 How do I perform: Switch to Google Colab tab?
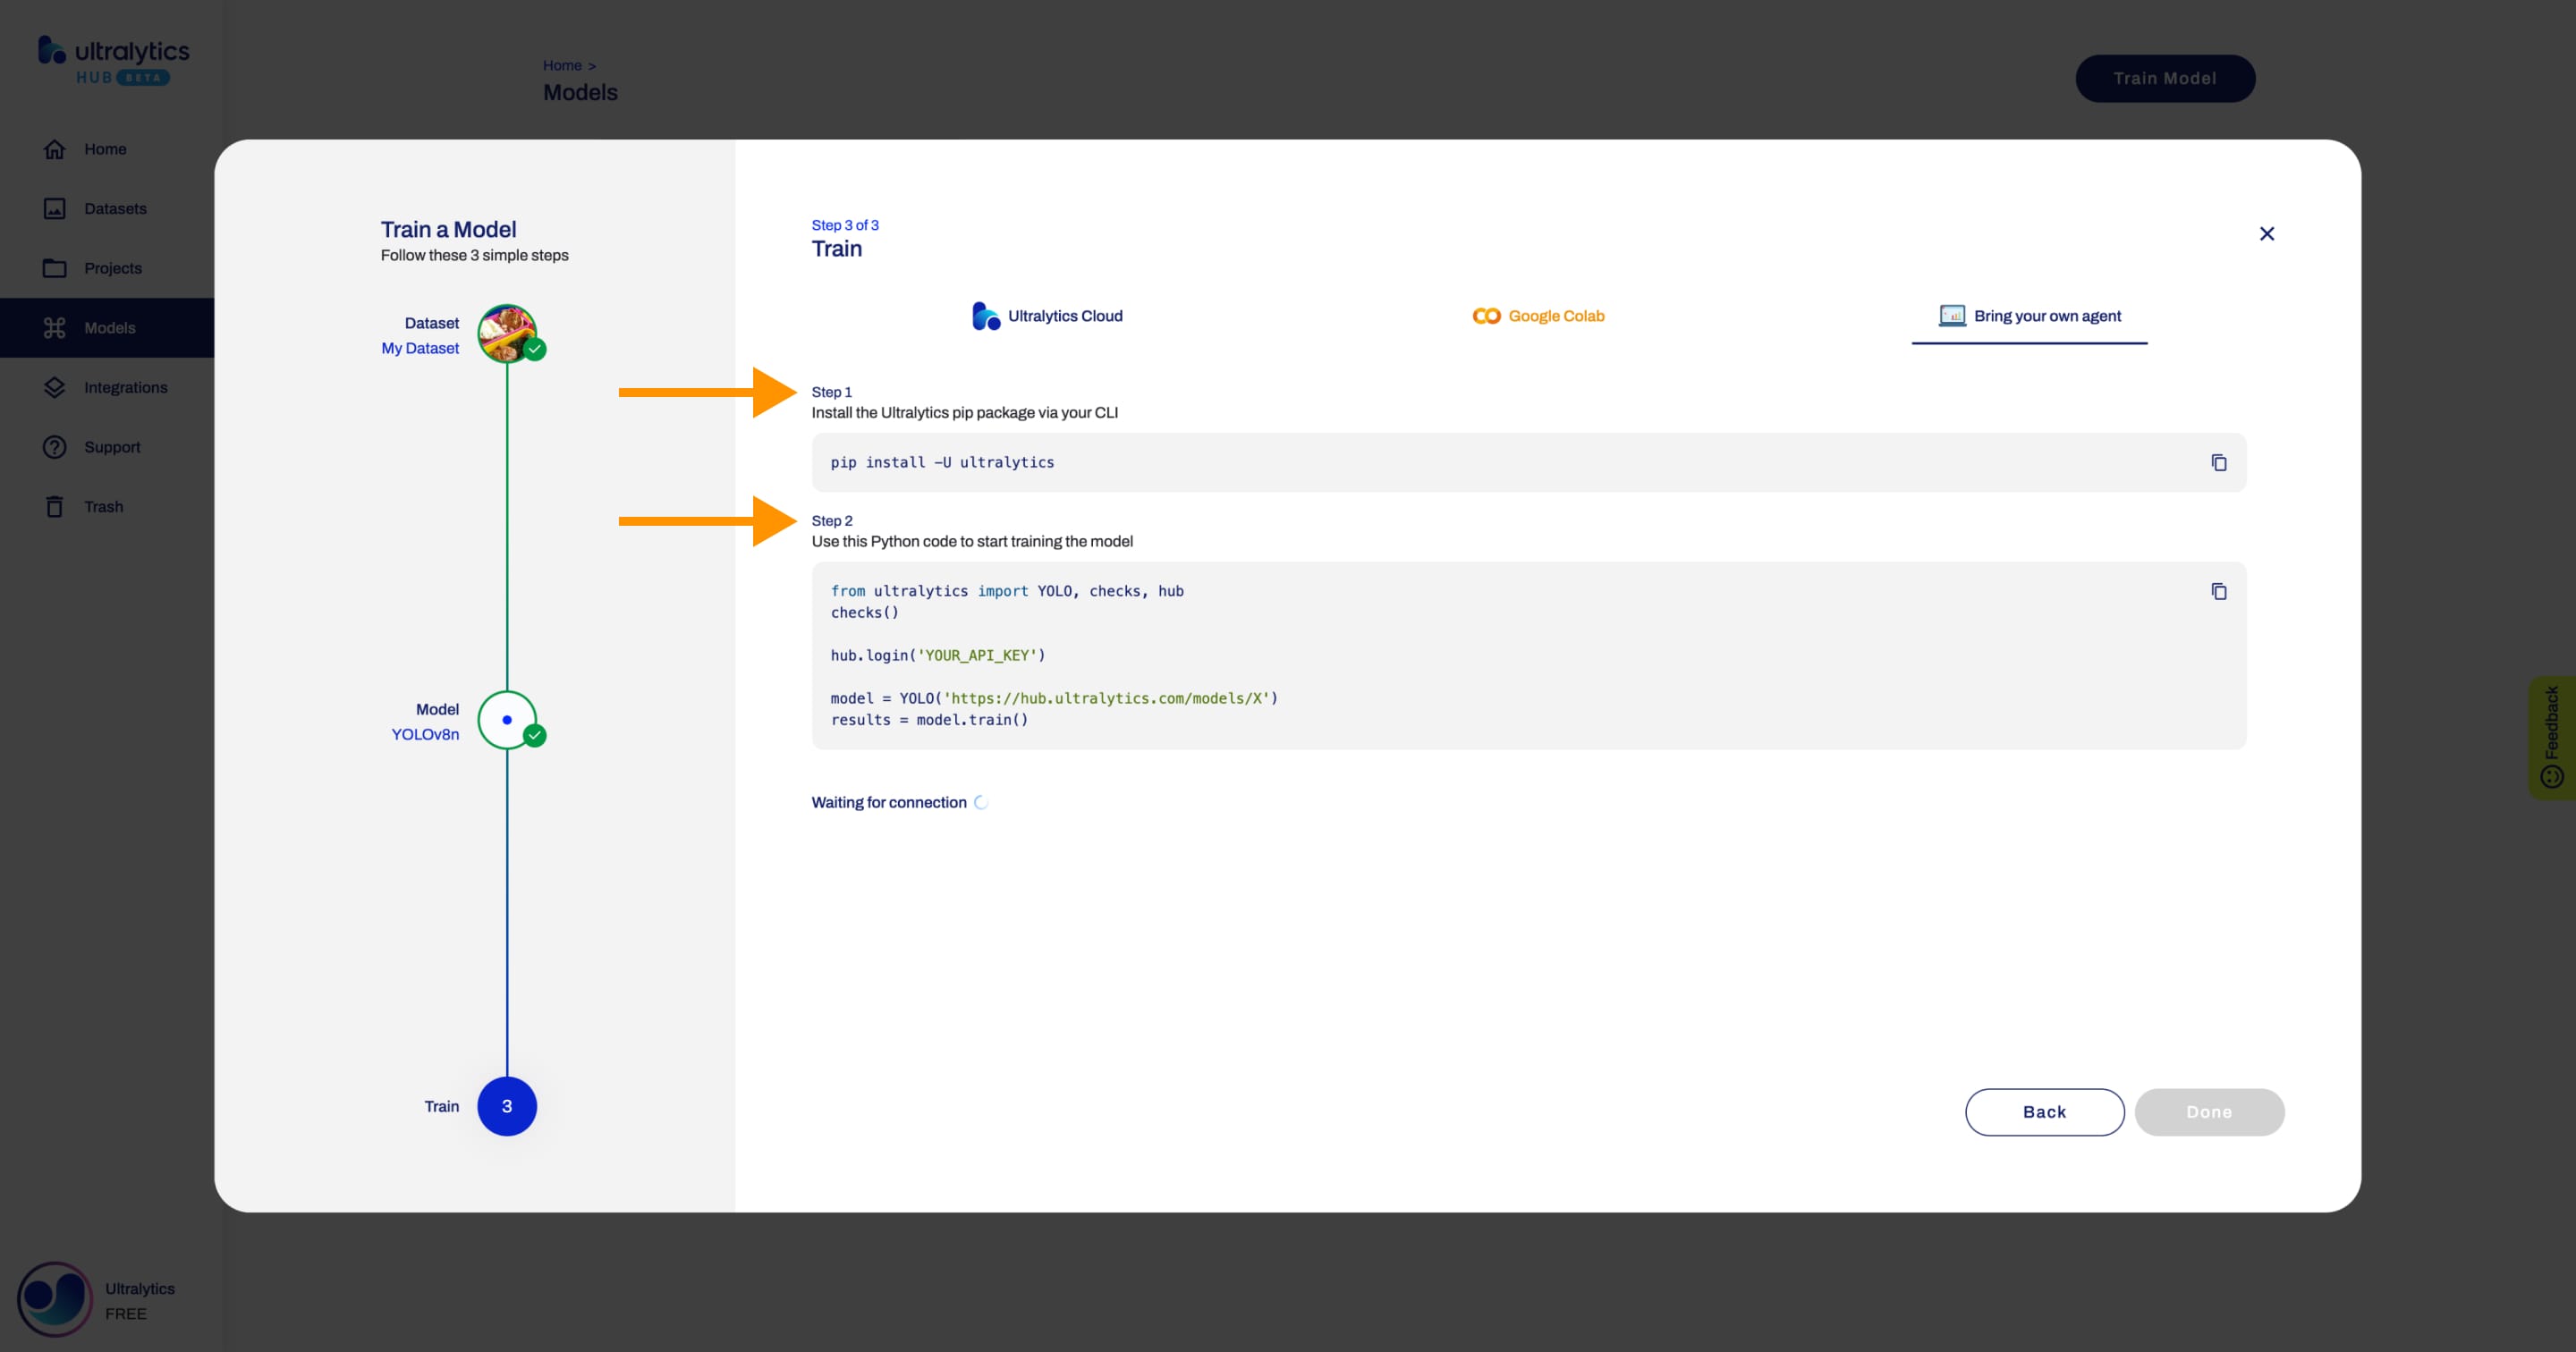1538,316
